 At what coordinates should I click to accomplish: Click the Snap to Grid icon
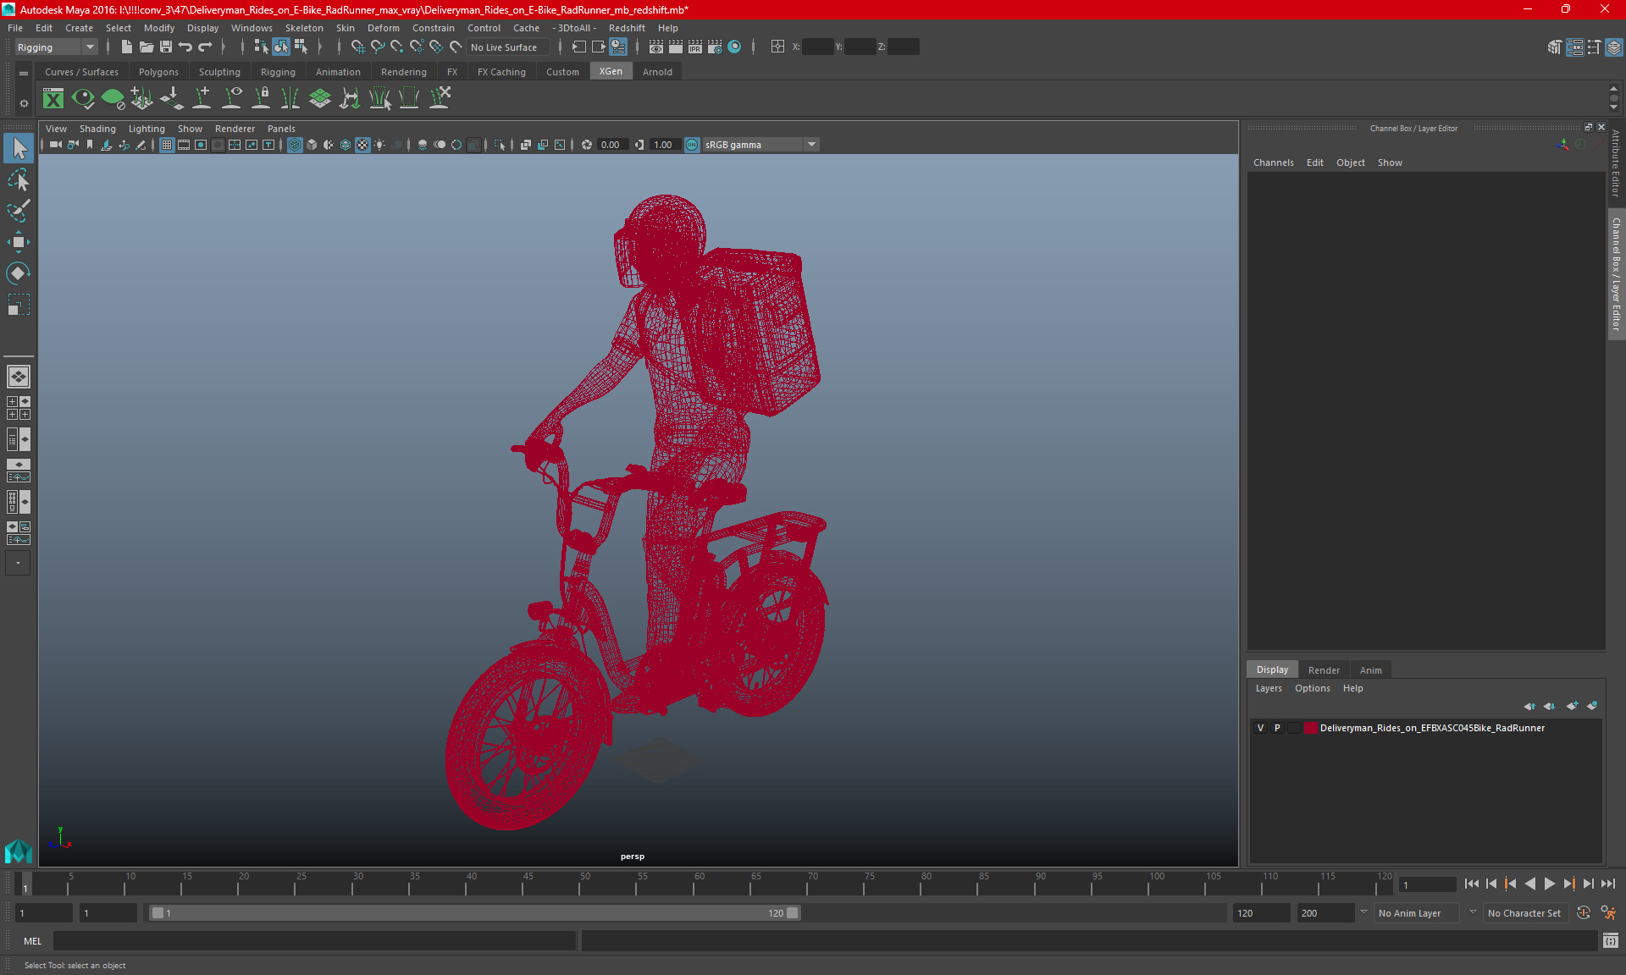[357, 47]
